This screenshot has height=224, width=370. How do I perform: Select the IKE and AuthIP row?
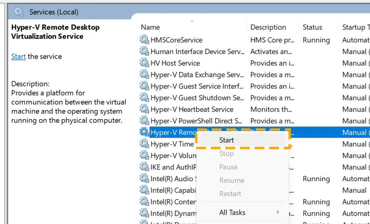173,167
